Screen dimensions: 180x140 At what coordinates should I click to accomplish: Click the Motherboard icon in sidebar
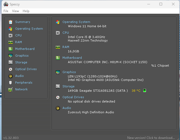tap(11, 49)
